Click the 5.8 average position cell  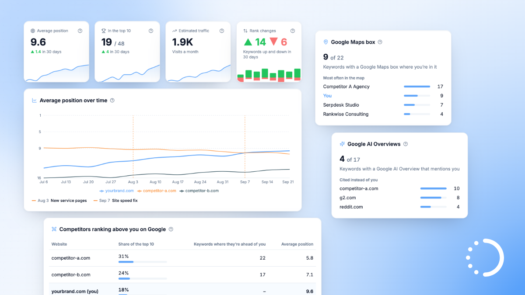coord(310,258)
